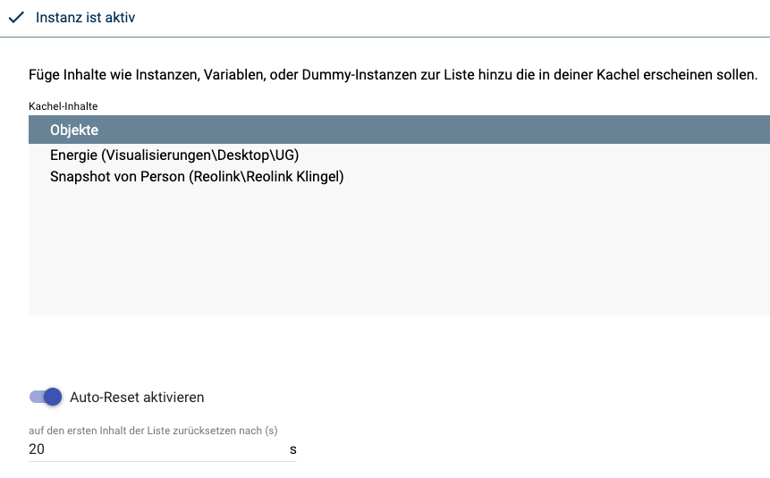
Task: Click the Objekte column header
Action: pyautogui.click(x=74, y=130)
